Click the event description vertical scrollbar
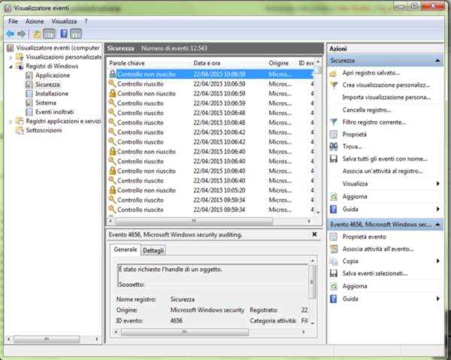 [x=312, y=282]
